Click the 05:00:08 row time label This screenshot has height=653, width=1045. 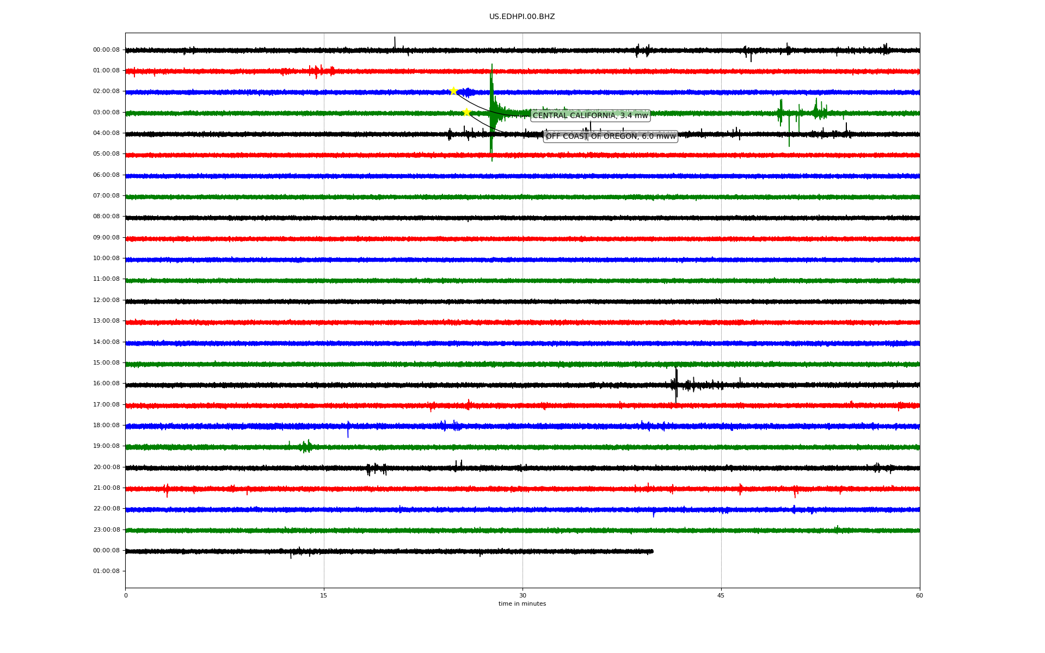[106, 154]
